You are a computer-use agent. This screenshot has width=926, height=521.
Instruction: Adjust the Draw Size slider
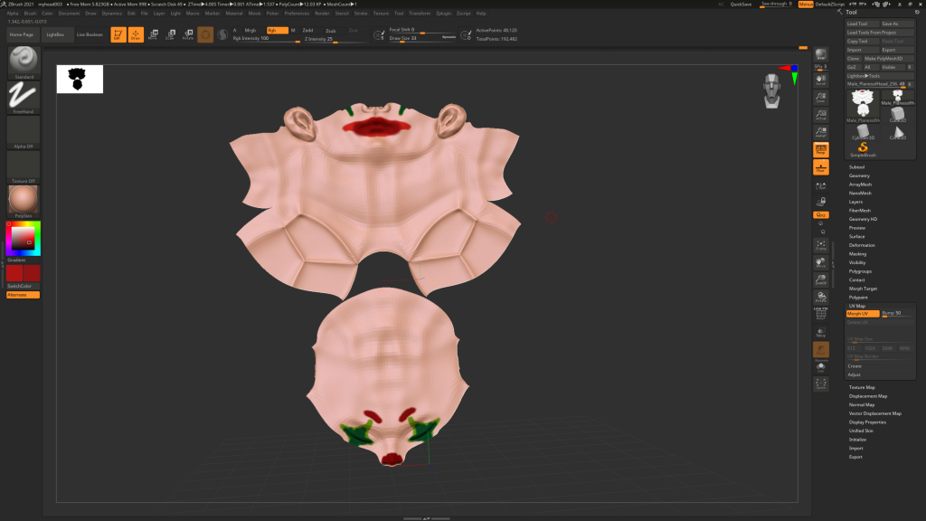[x=423, y=38]
